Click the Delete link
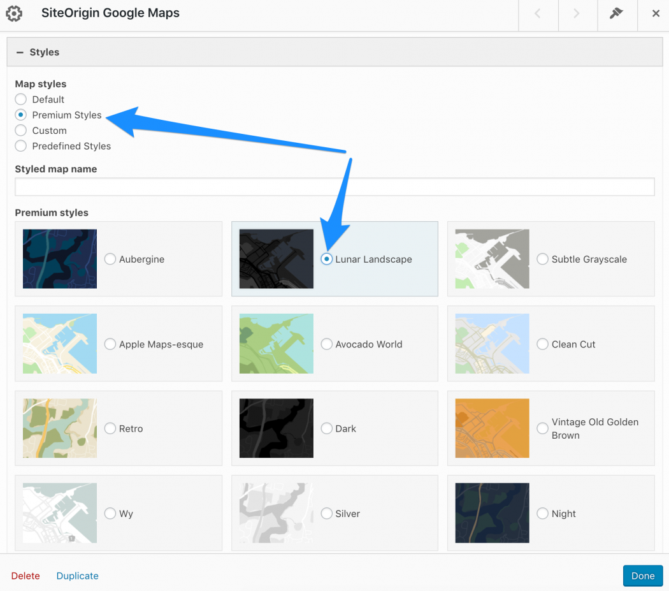 (x=25, y=576)
